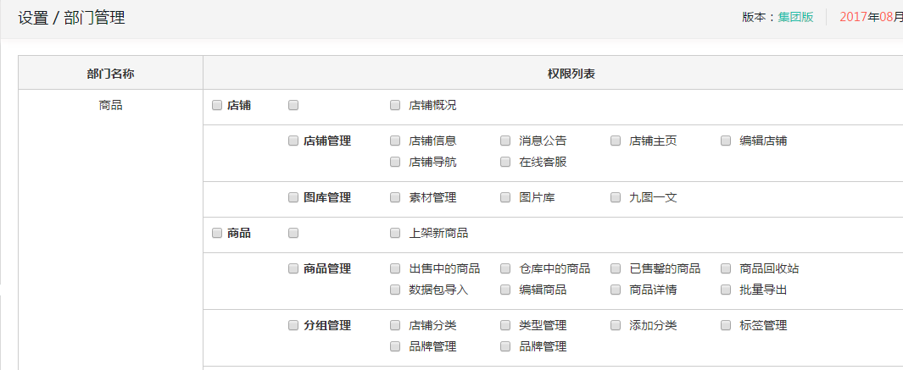Check the 数据包导入 option
The width and height of the screenshot is (903, 370).
click(395, 290)
